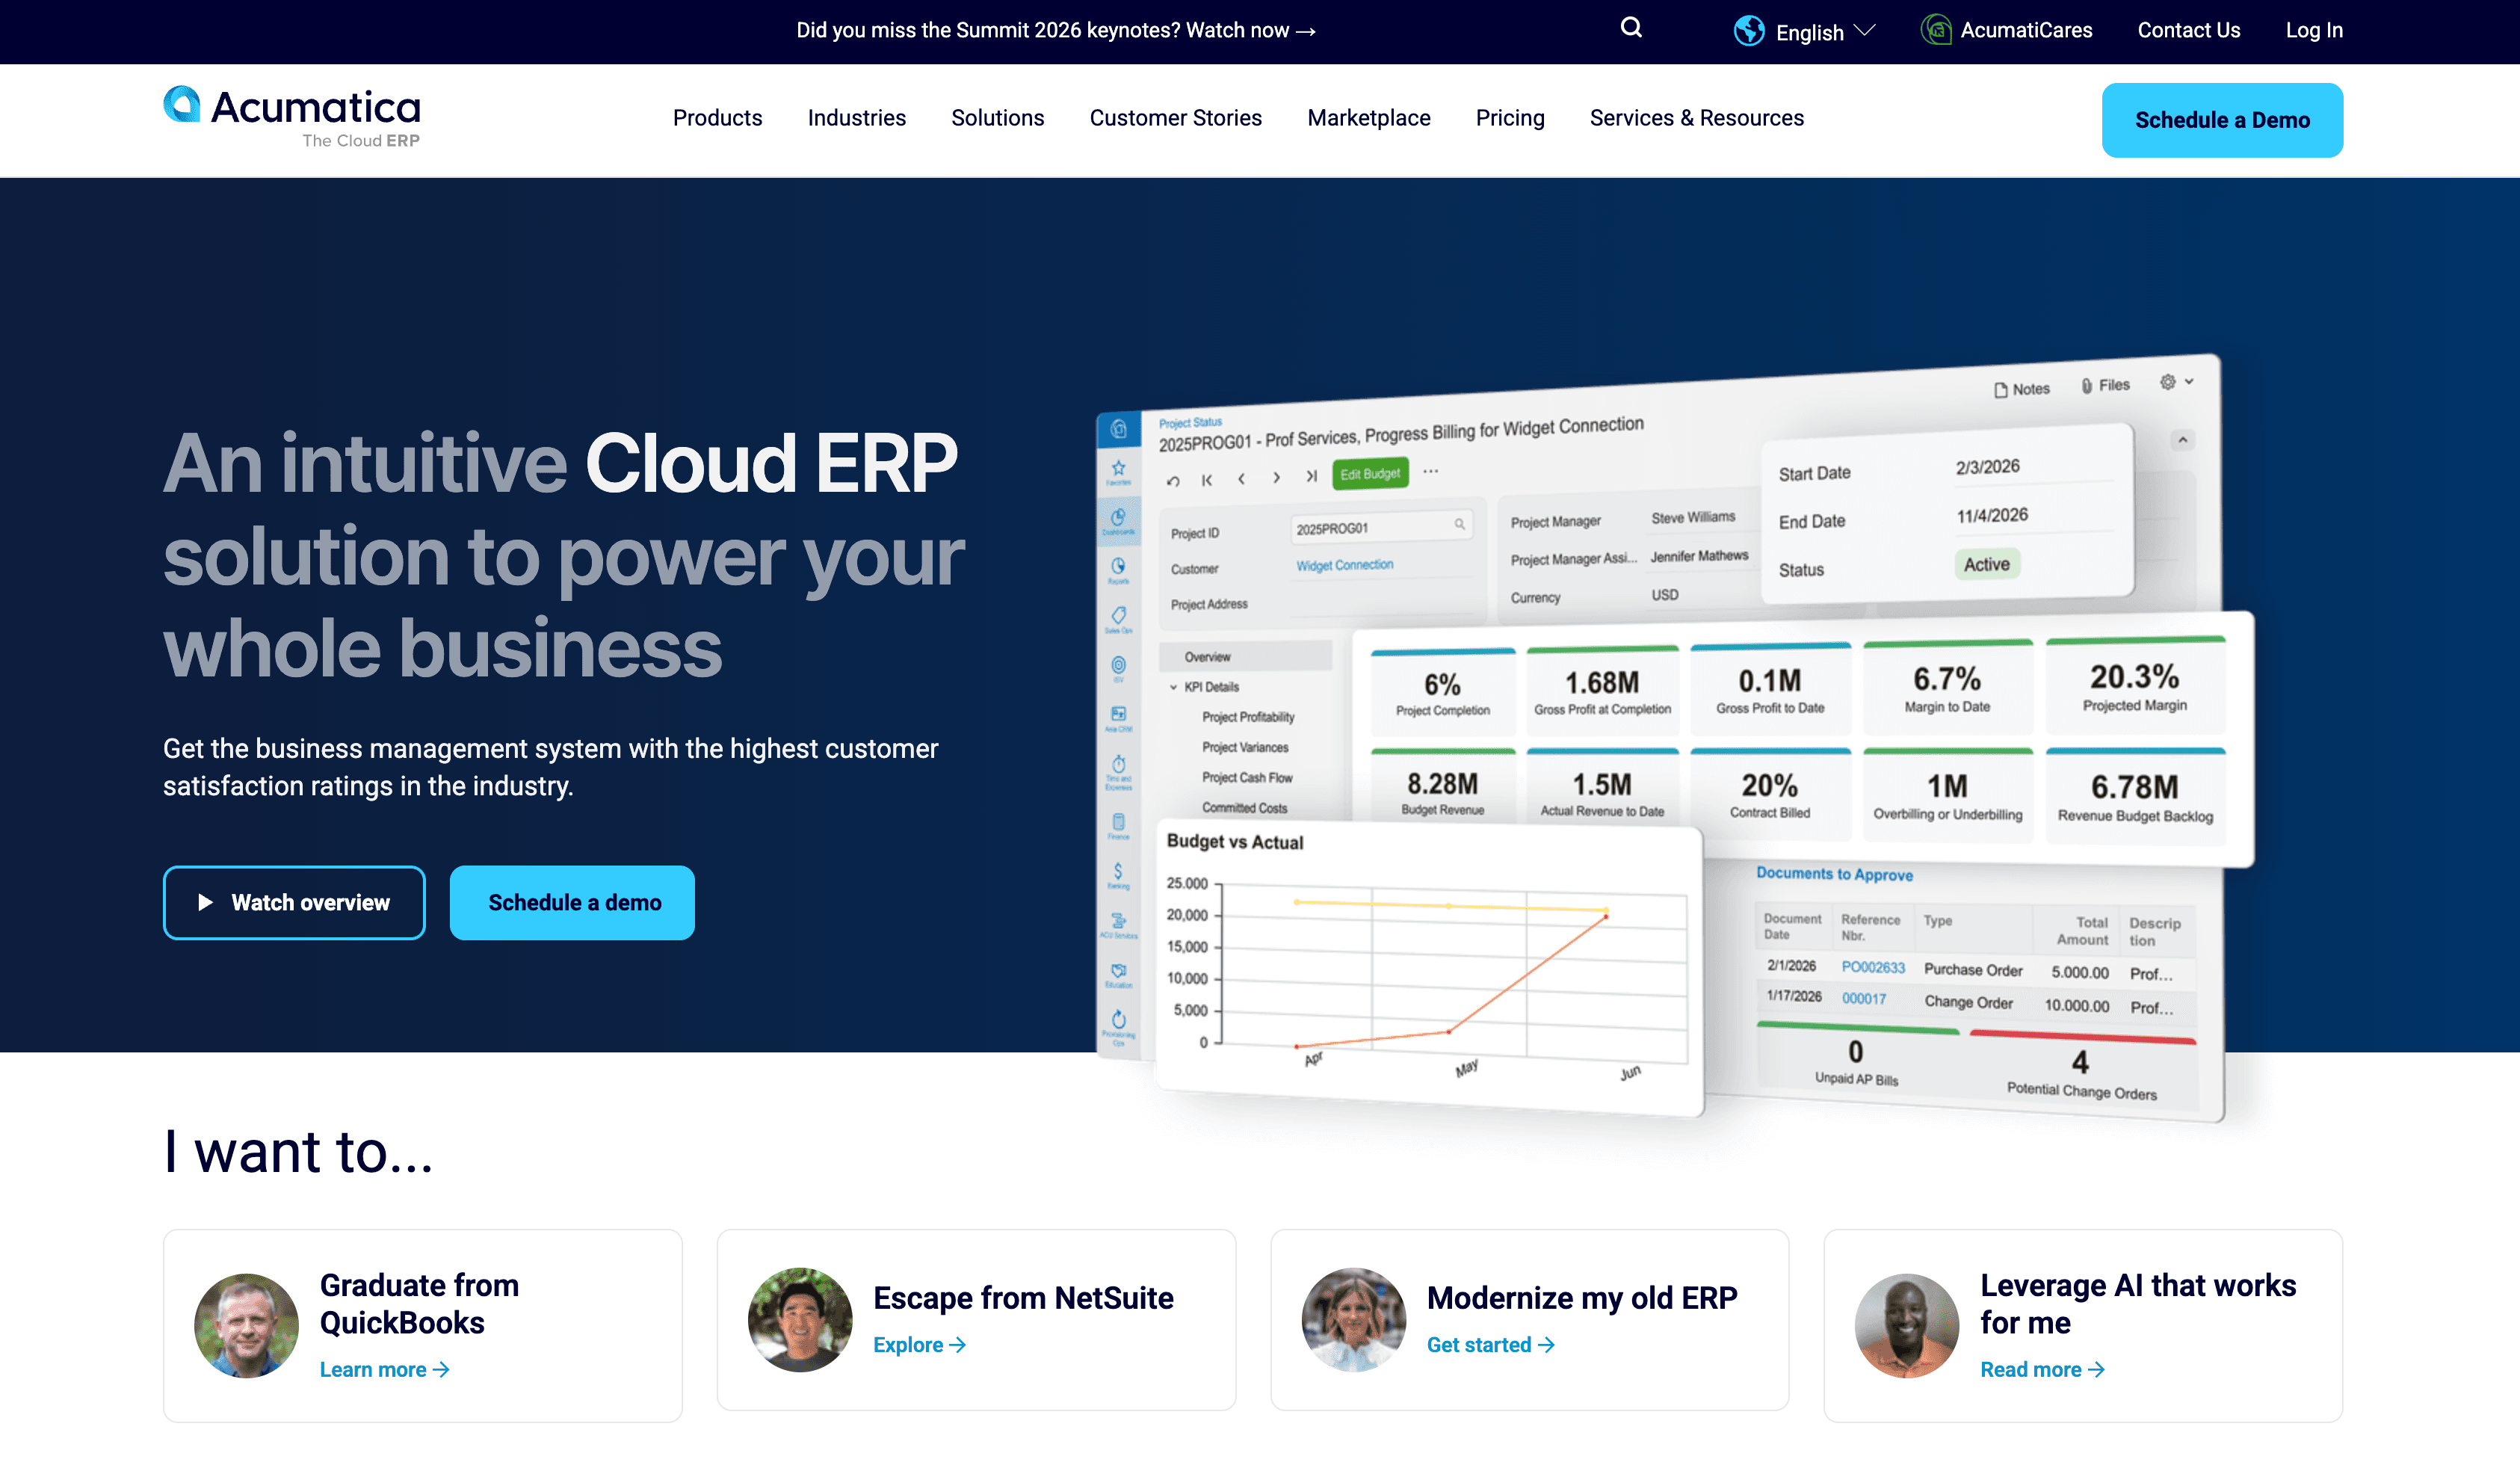Click the undo arrow icon beside Edit Budget

[x=1173, y=482]
